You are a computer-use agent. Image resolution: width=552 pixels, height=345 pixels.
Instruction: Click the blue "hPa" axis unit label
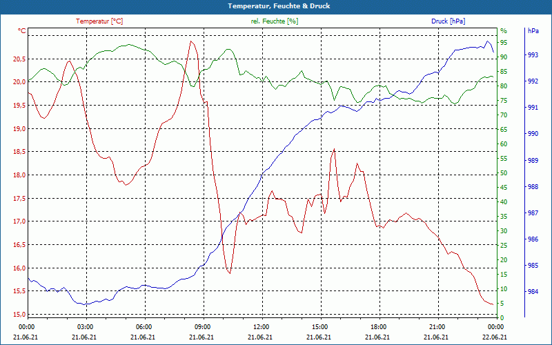[x=533, y=31]
